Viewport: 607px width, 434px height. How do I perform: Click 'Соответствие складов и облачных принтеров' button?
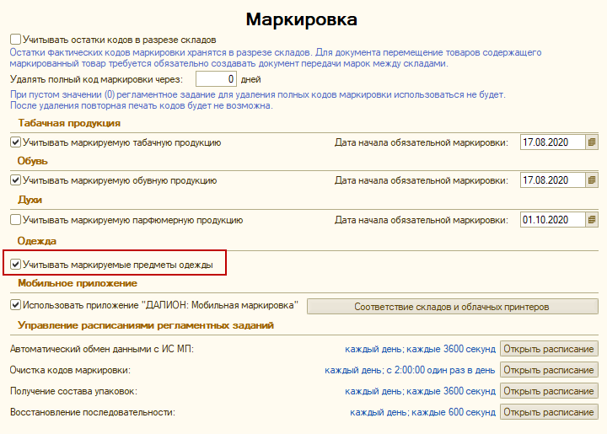click(453, 307)
